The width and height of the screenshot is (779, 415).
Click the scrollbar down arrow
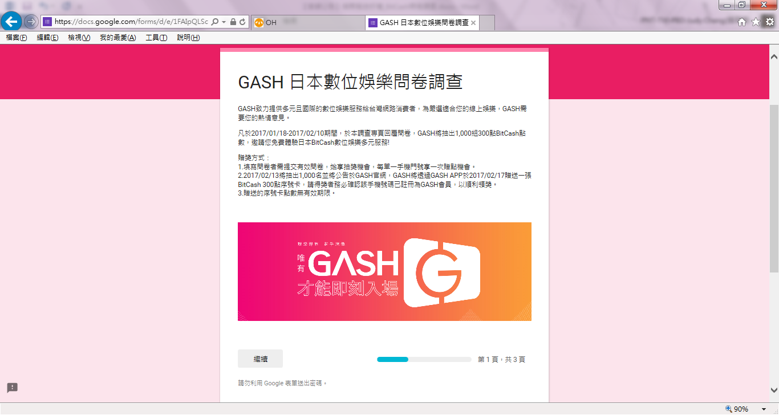(774, 390)
